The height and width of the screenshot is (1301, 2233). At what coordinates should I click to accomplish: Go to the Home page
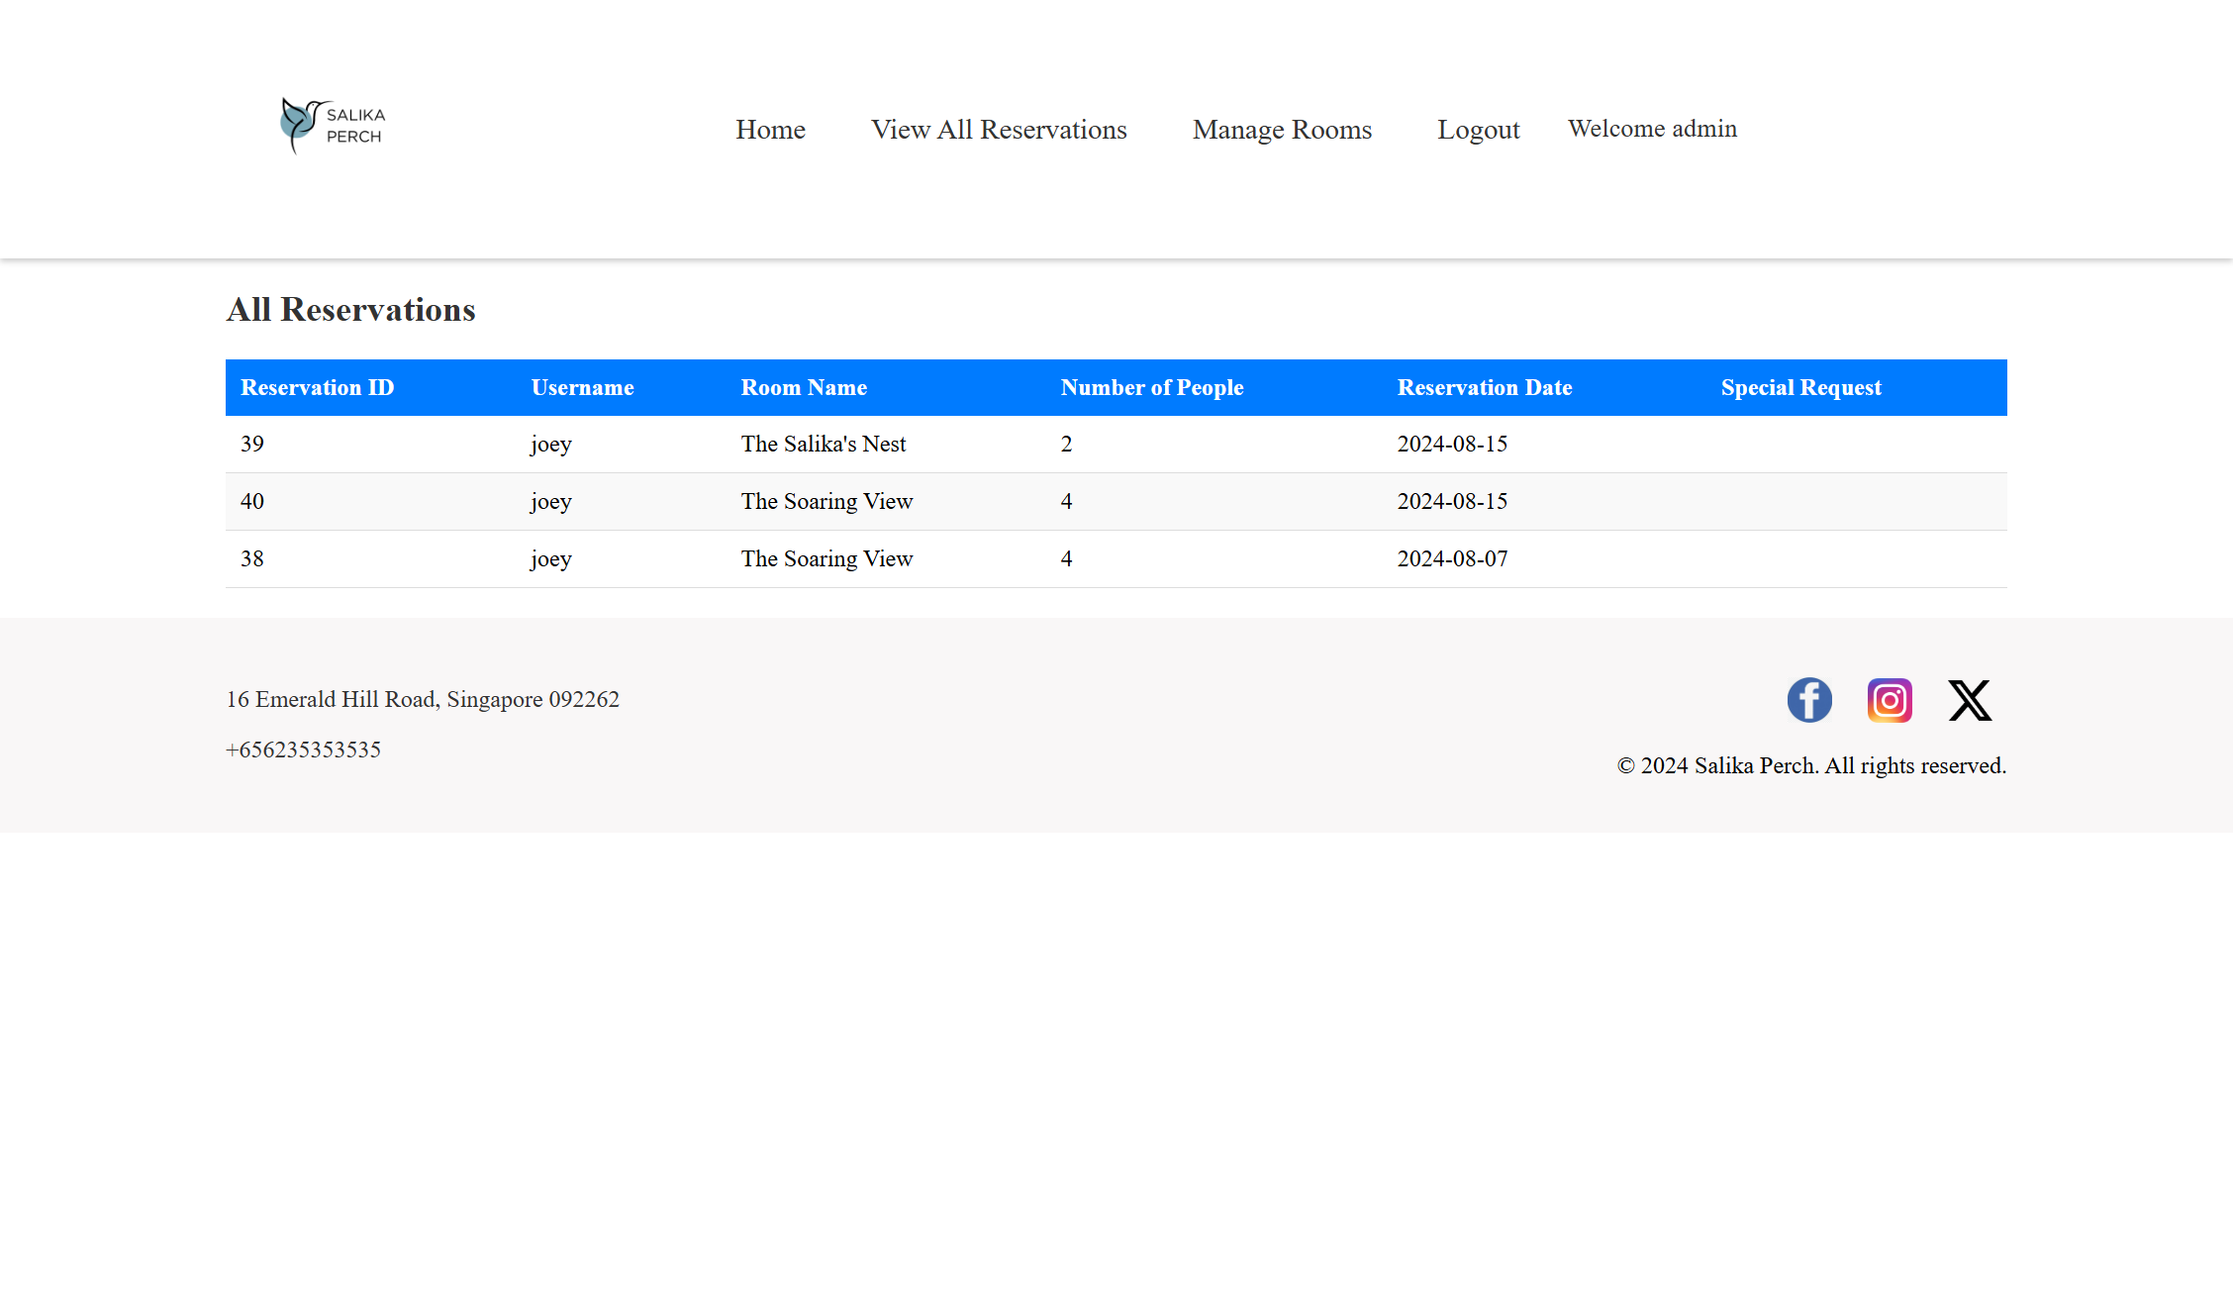pyautogui.click(x=770, y=130)
